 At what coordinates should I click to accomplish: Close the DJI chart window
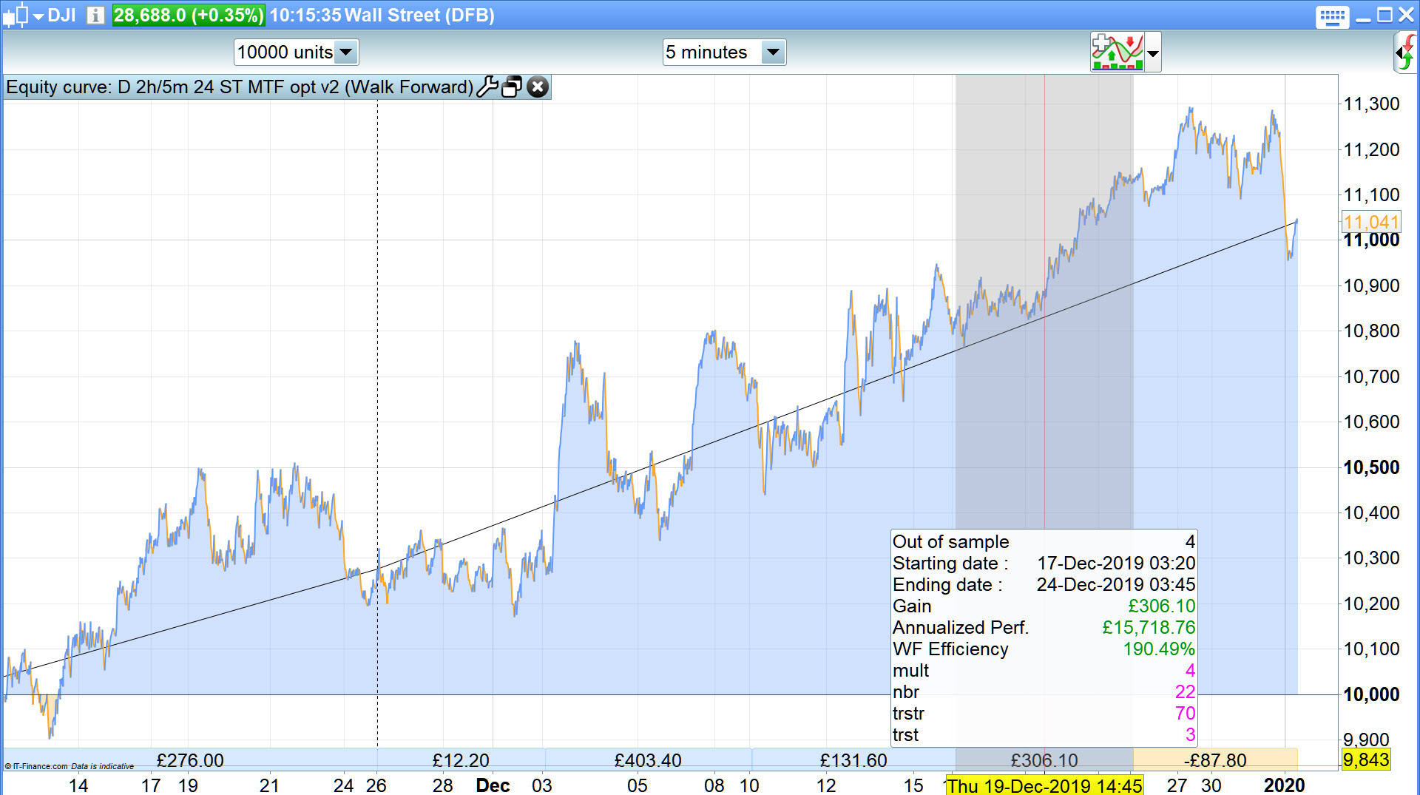point(1406,16)
